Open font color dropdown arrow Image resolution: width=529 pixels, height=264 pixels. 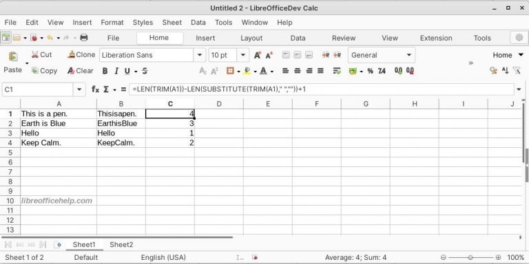pyautogui.click(x=272, y=71)
